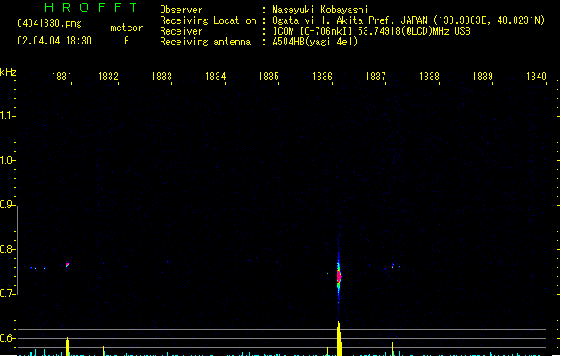Click the 1839 time axis label
The height and width of the screenshot is (356, 561).
483,77
